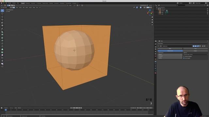209x117 pixels.
Task: Choose the Inset Faces tool
Action: [2, 38]
